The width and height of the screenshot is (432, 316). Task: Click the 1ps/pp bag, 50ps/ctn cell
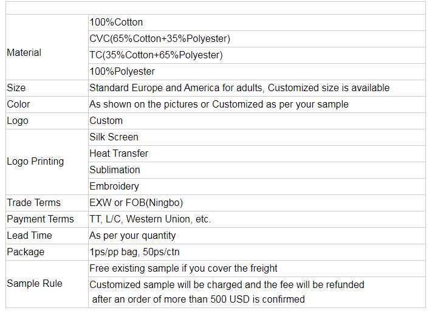[134, 252]
